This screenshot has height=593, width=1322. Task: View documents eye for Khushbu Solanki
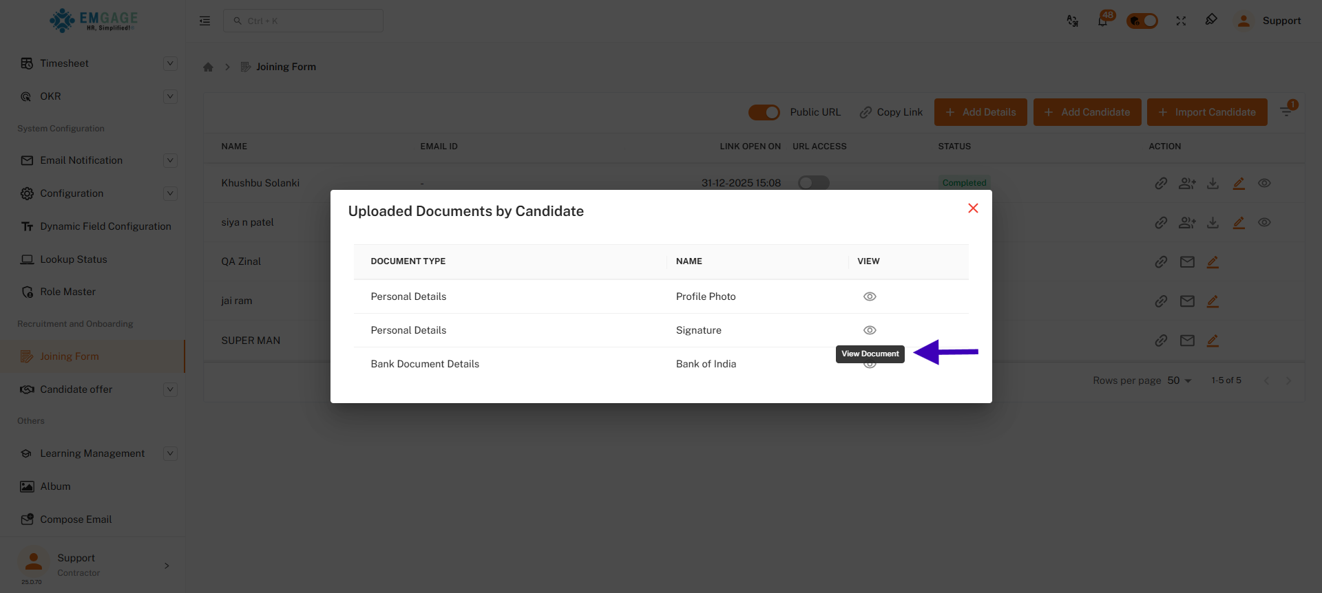point(1264,183)
